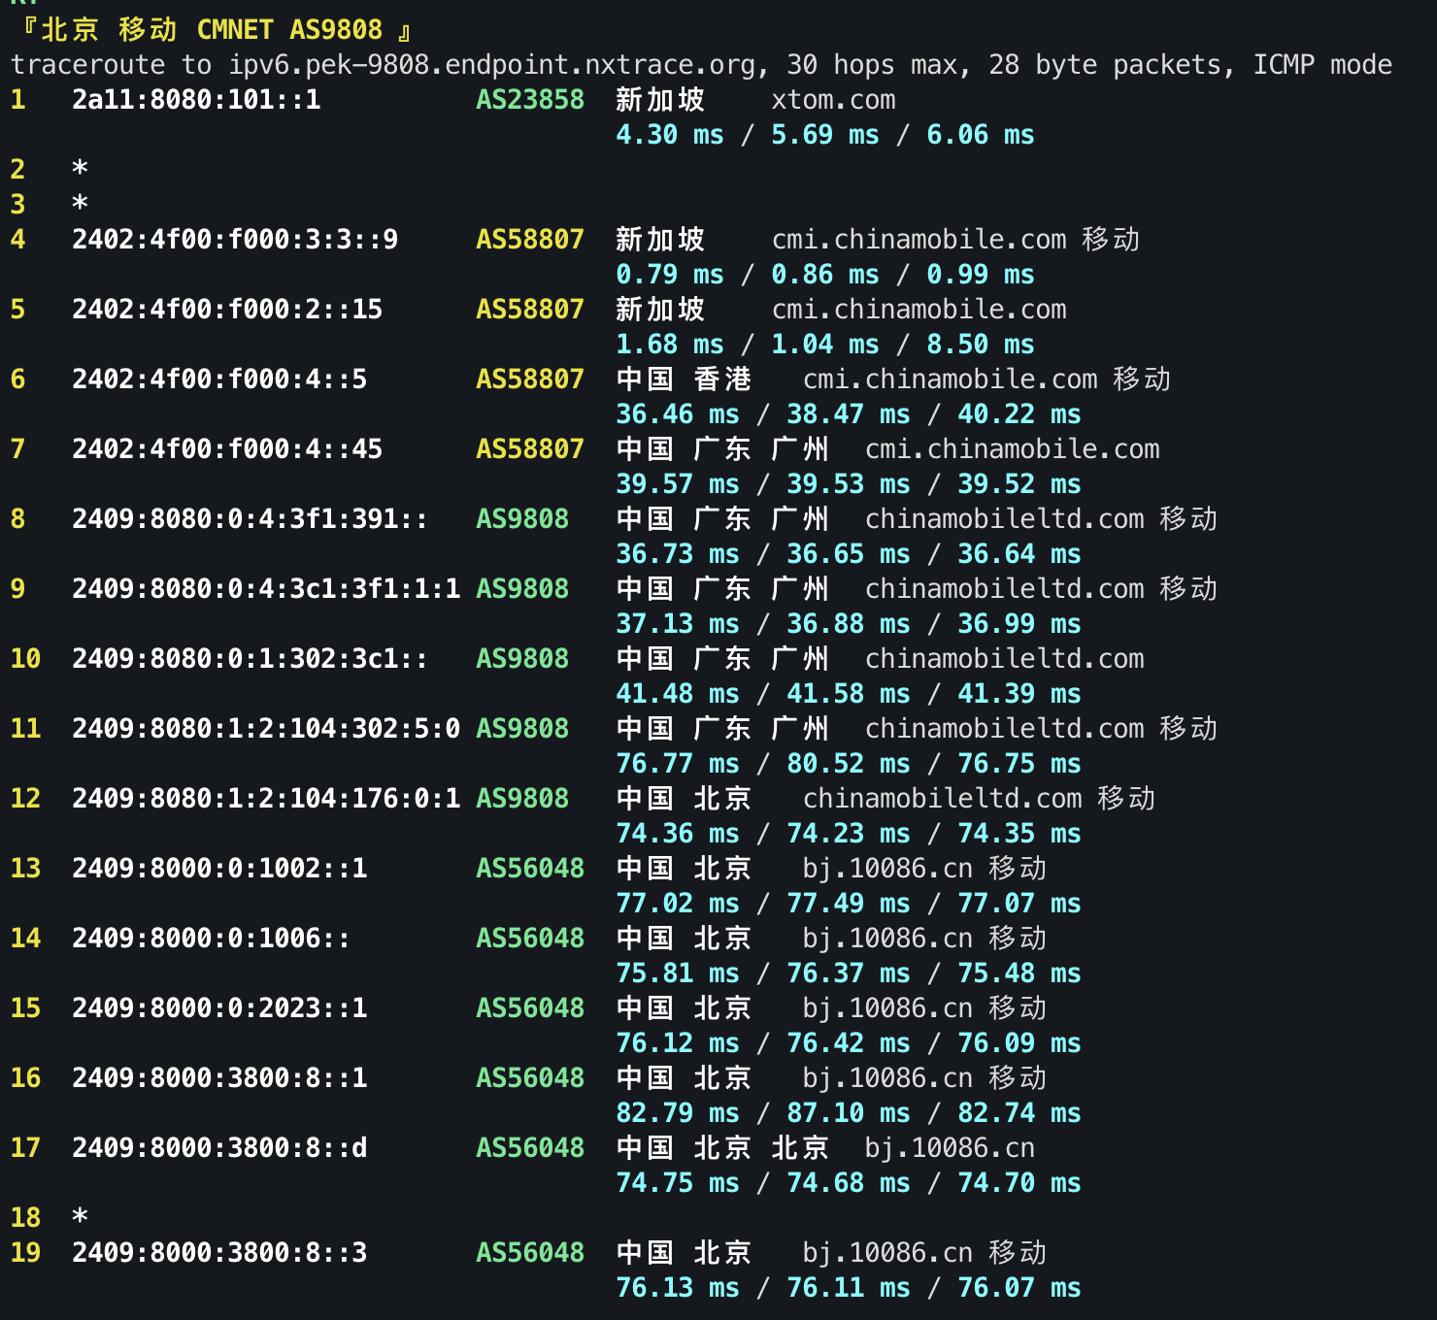Select address 2402:4f00:f000:4::45

(227, 449)
